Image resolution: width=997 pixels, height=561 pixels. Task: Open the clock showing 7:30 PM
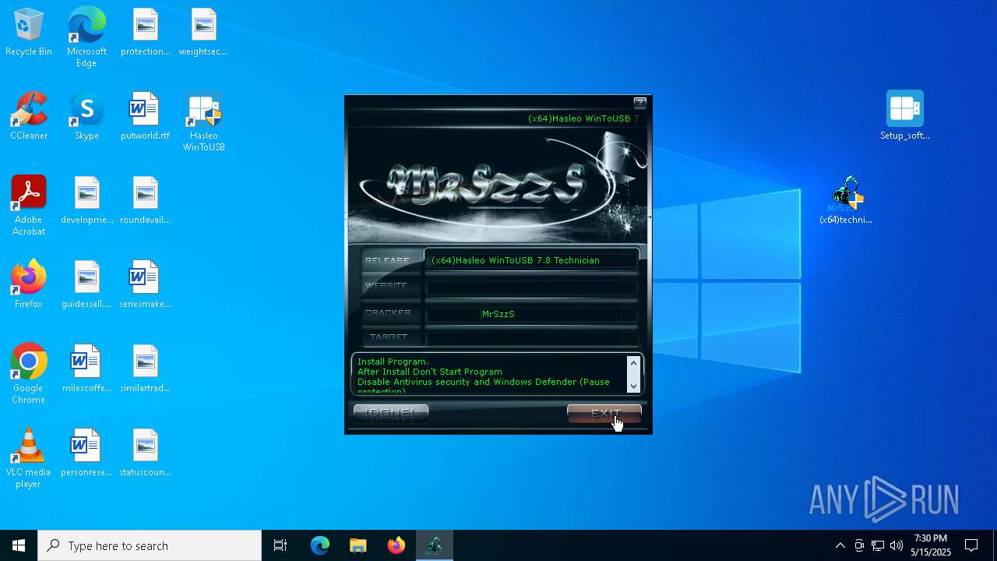931,545
